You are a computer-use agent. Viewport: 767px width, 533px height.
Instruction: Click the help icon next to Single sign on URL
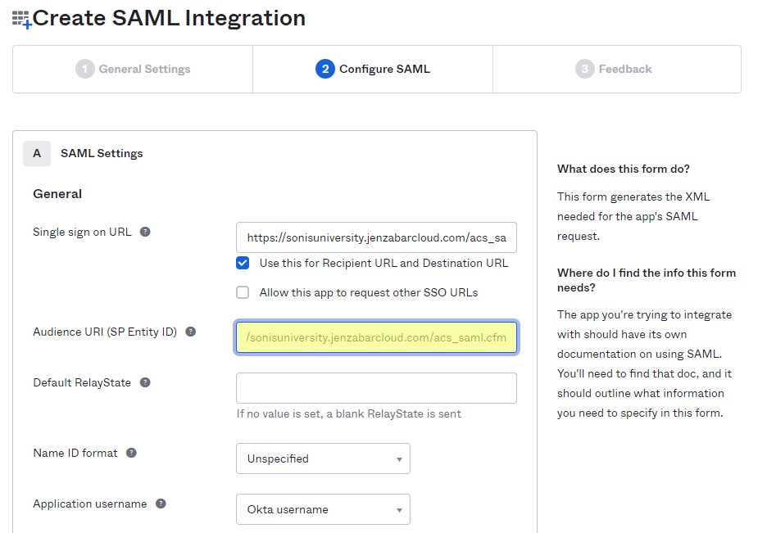tap(145, 232)
